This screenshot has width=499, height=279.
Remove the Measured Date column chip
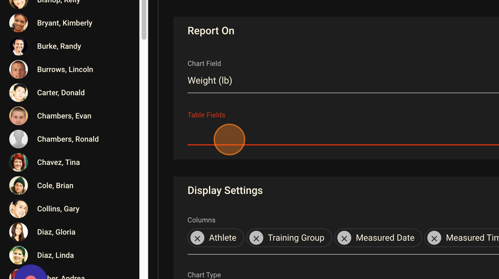(344, 238)
